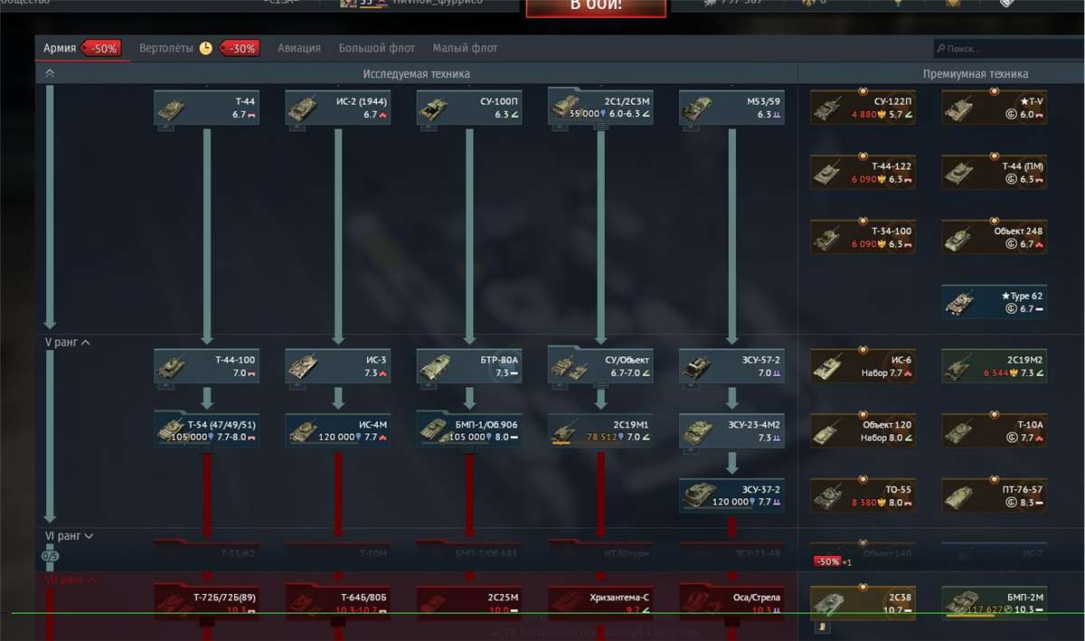Screen dimensions: 1085x641
Task: Select premium Т-10А tank card
Action: click(x=995, y=431)
